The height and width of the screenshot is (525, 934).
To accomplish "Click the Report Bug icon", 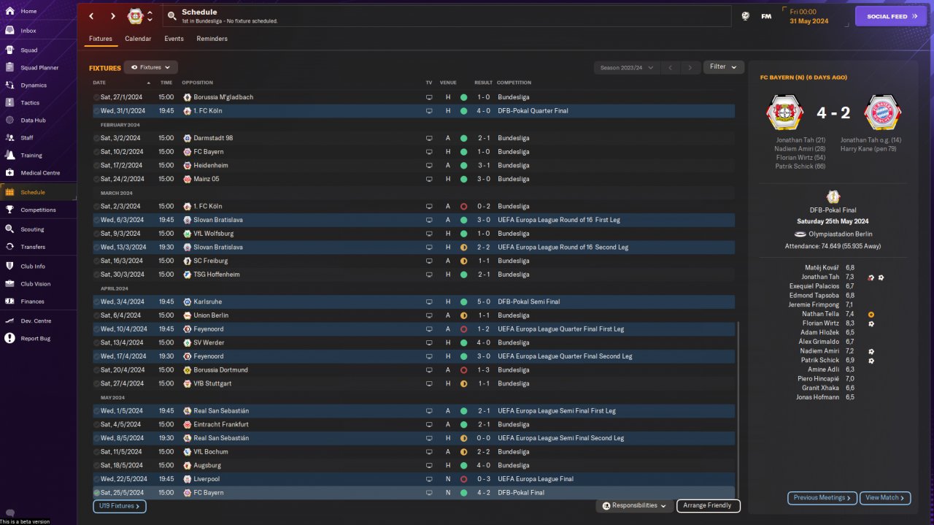I will 9,338.
